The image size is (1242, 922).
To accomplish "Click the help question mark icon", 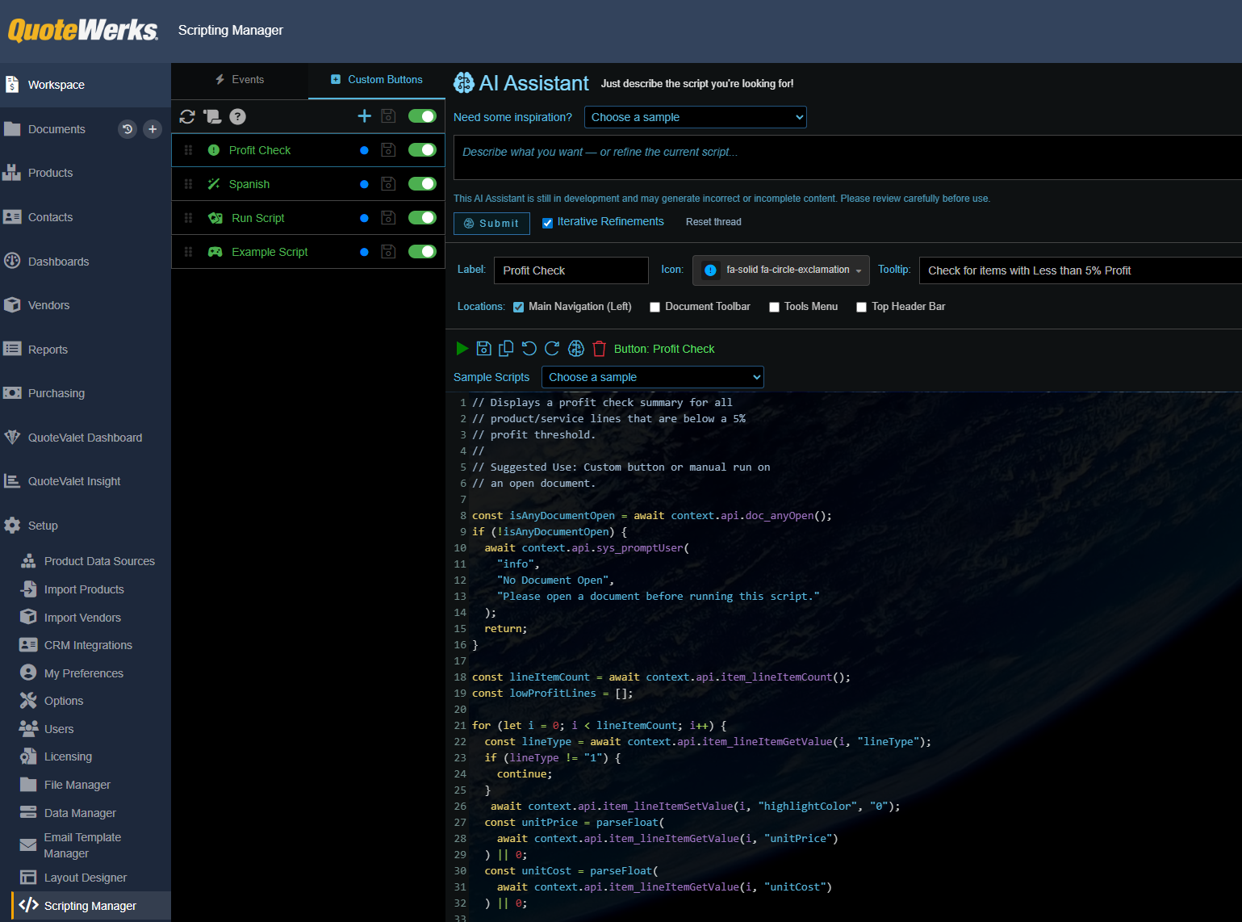I will point(237,116).
